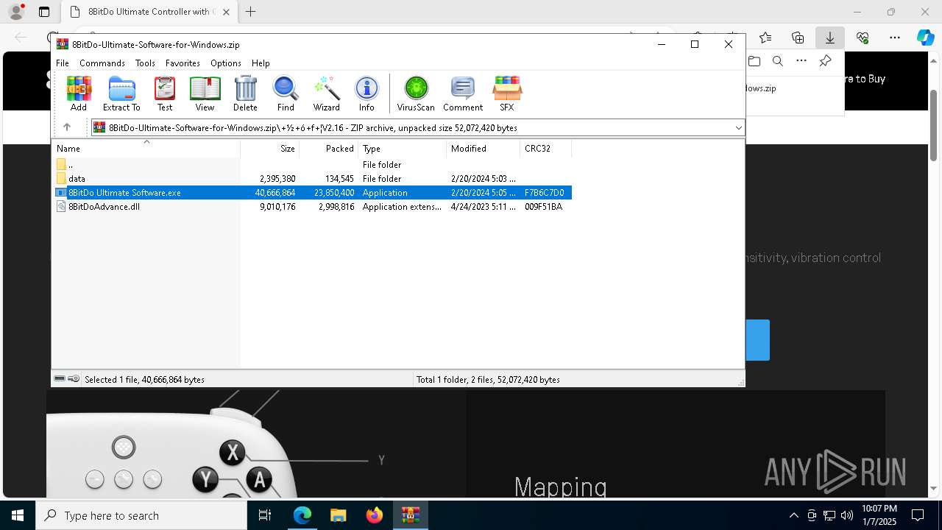Click the Extract To toolbar icon

point(121,93)
